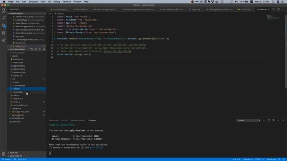
Task: Open the Manage gear at the activity bar bottom
Action: tap(4, 154)
